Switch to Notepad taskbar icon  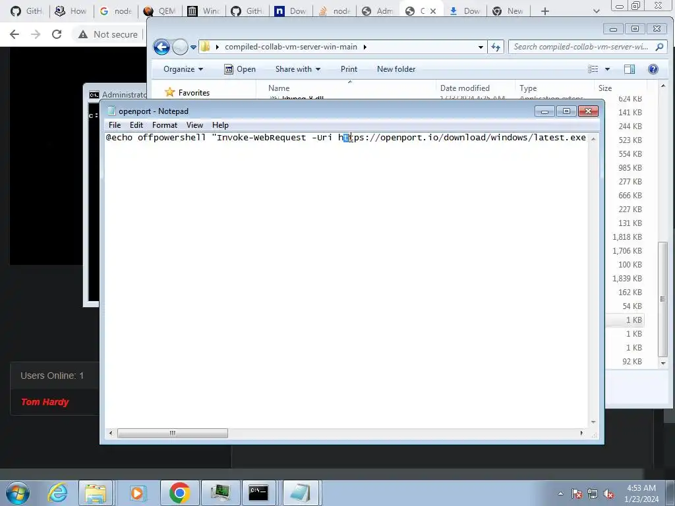[x=300, y=493]
